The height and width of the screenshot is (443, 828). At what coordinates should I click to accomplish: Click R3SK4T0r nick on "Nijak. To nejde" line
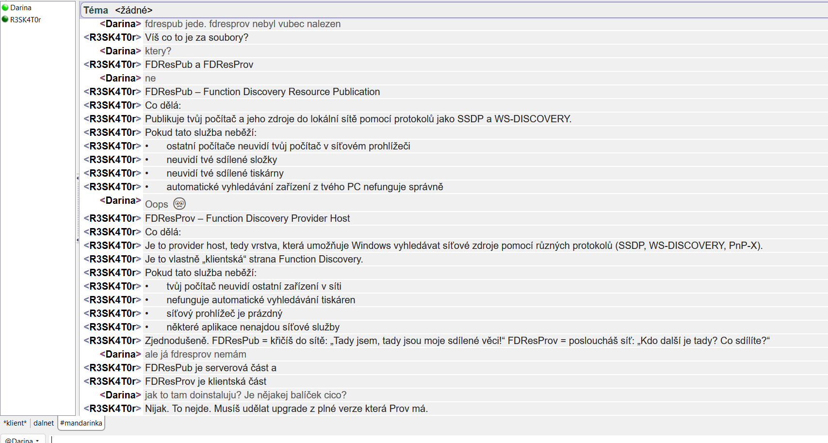point(113,409)
